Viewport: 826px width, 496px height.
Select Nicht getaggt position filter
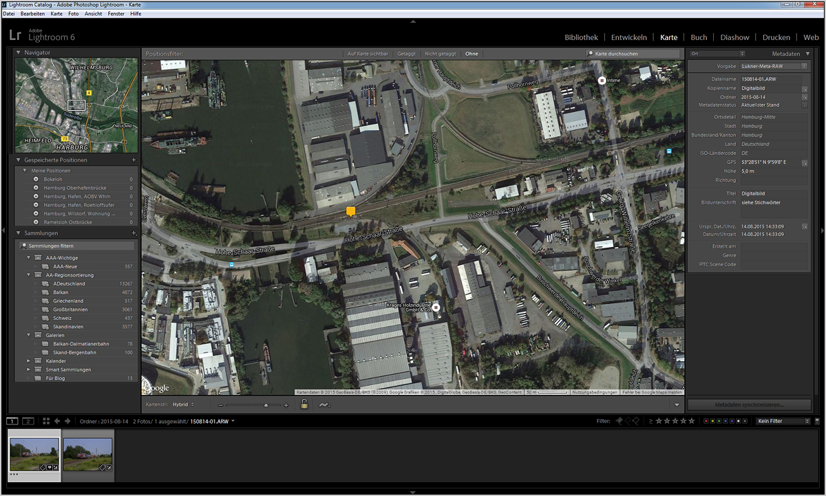point(441,54)
